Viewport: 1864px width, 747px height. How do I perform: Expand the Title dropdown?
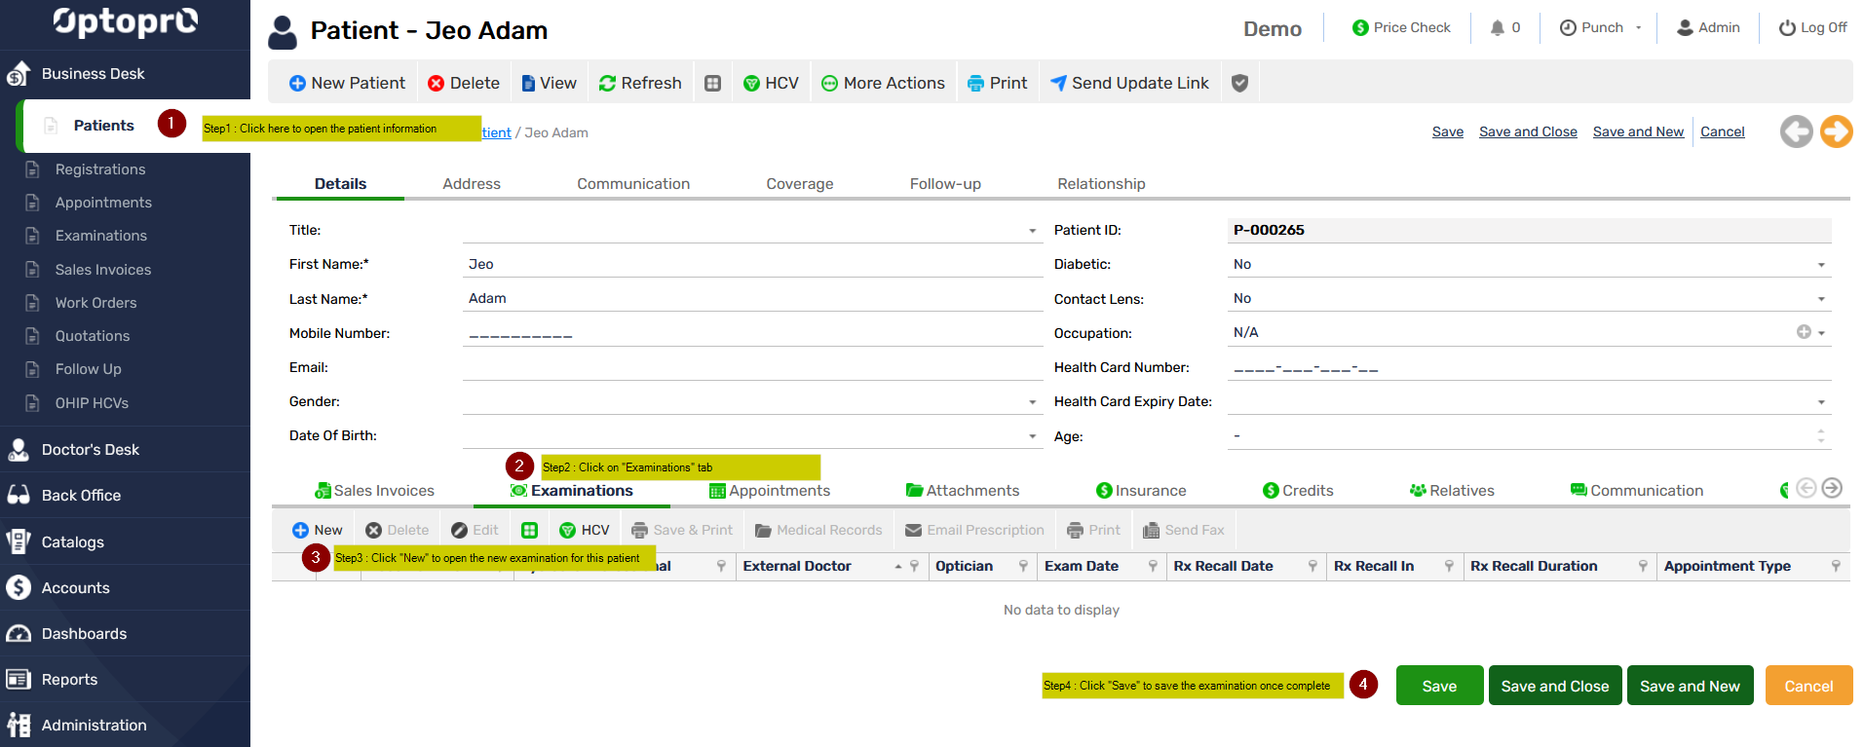(1032, 231)
